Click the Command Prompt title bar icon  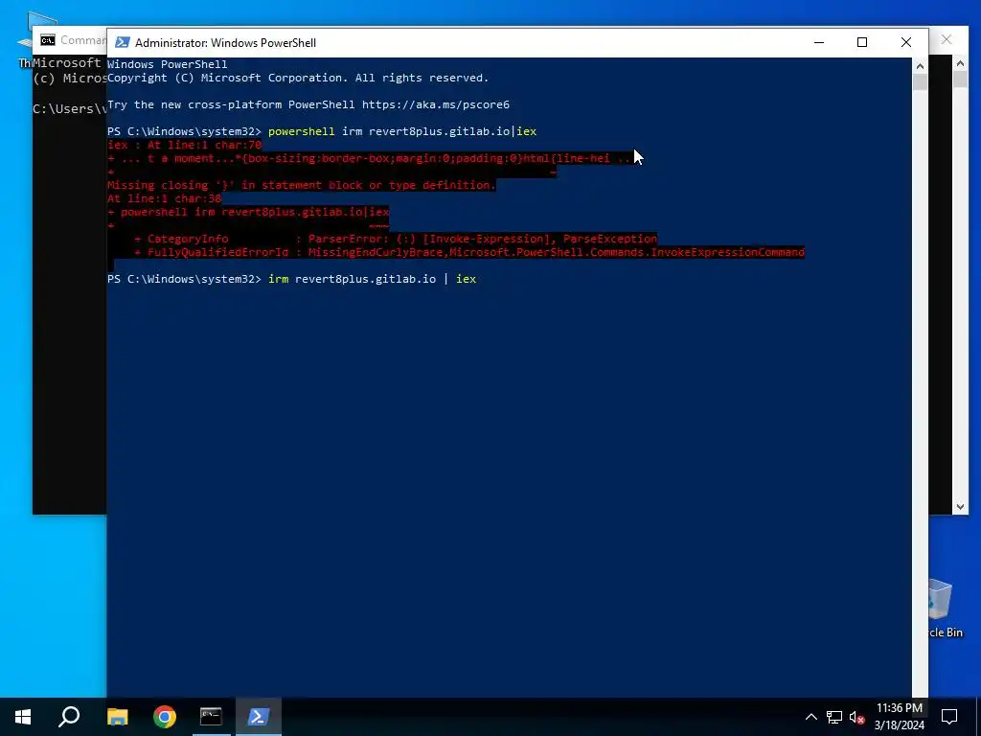coord(48,40)
